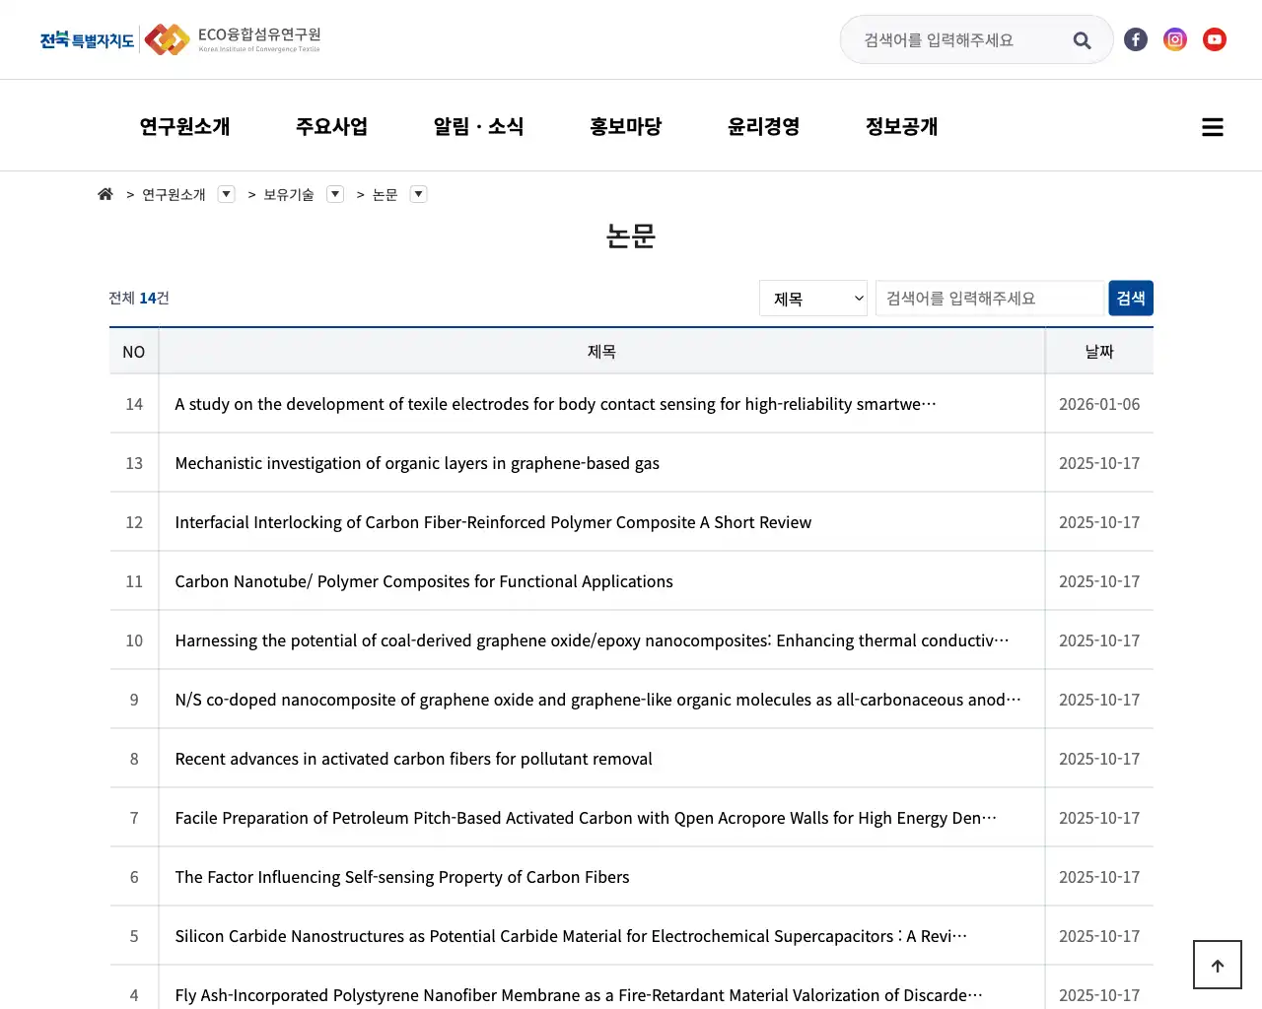Open the 정보공개 main menu

click(x=902, y=126)
